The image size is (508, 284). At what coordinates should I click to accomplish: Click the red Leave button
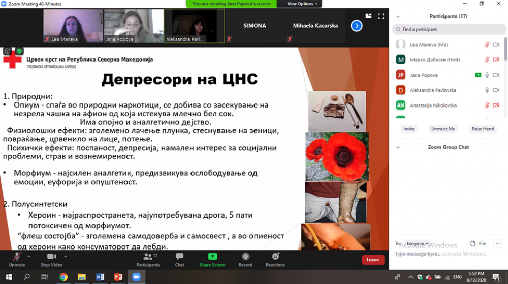(372, 260)
